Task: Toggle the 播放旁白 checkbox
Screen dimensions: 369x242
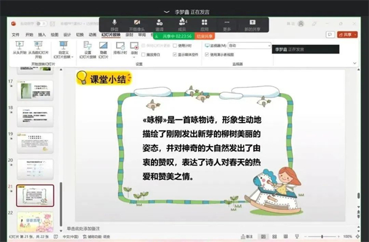Action: 143,54
